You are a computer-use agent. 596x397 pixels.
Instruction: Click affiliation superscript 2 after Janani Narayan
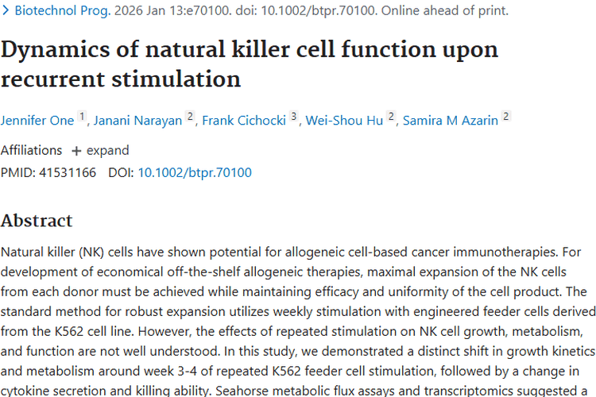coord(190,118)
